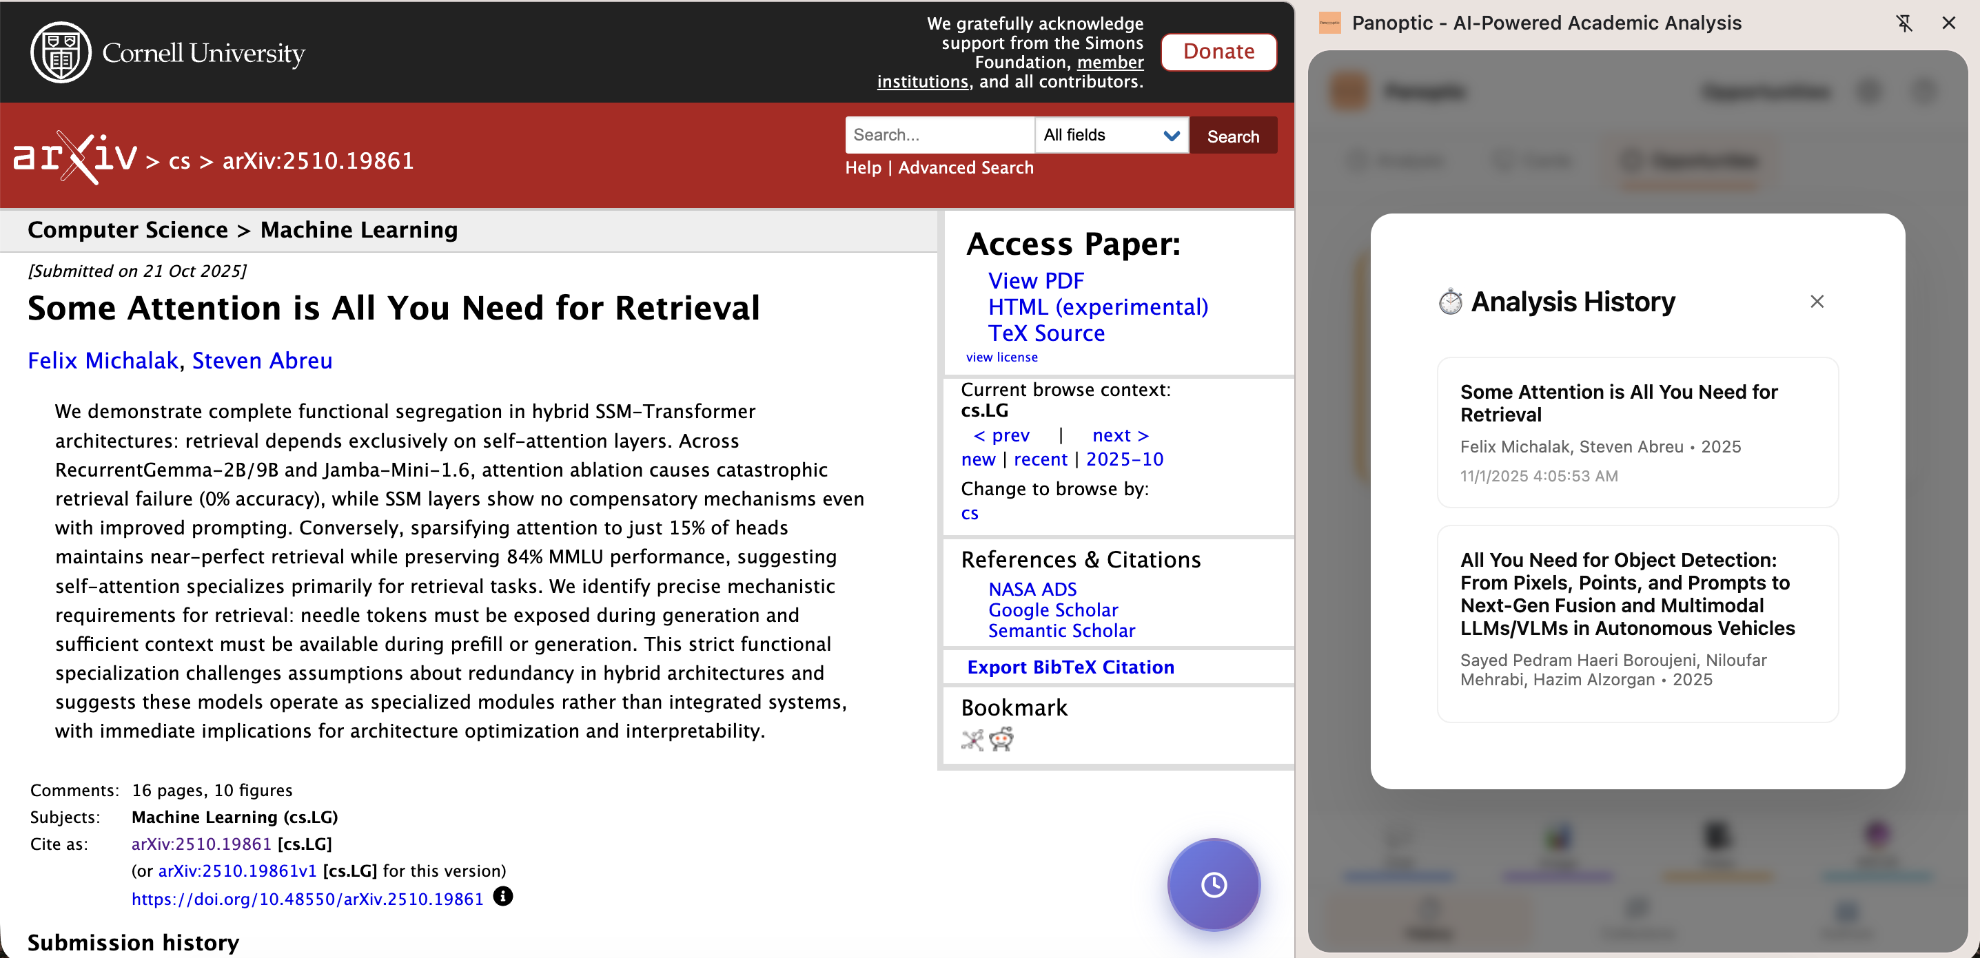1980x958 pixels.
Task: Click the floating clock history button
Action: point(1213,884)
